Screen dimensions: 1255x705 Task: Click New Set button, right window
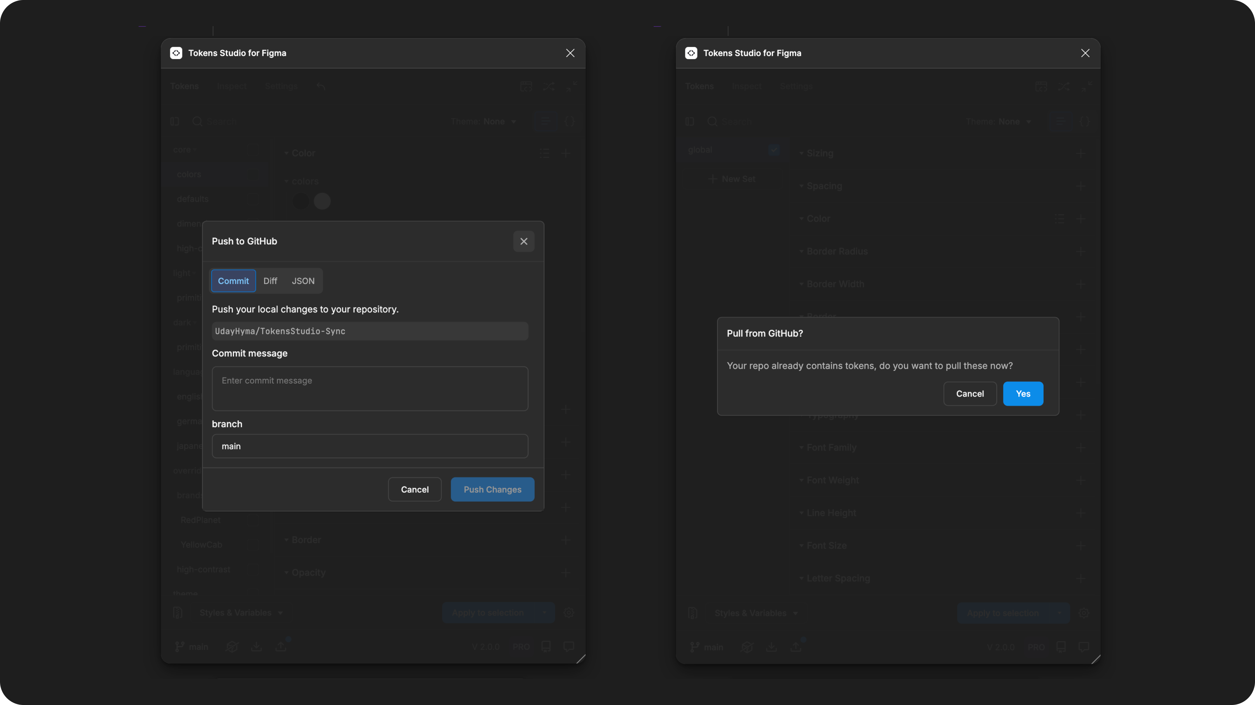pos(732,179)
